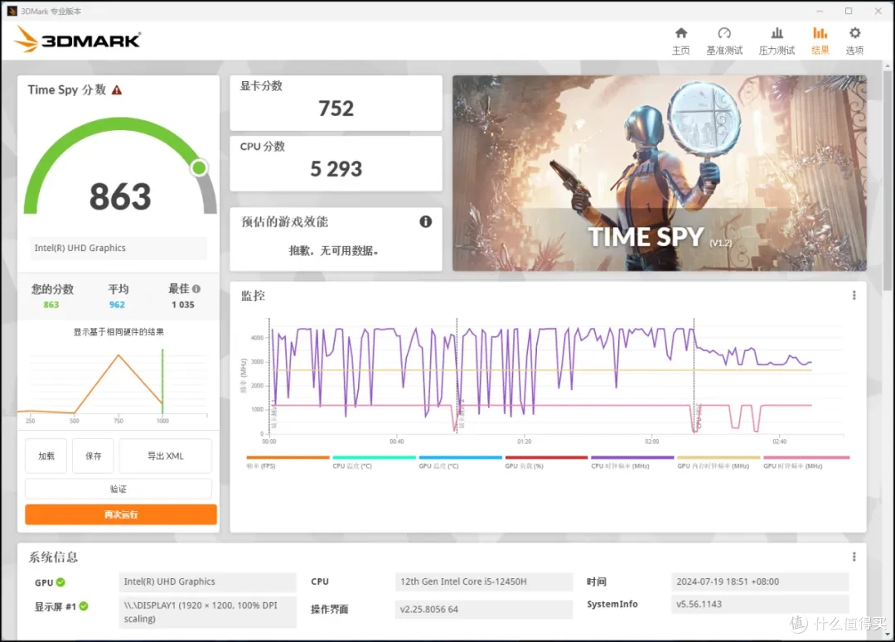Toggle CPU 时钟频率 purple legend
Screen dimensions: 895x642
coord(632,461)
